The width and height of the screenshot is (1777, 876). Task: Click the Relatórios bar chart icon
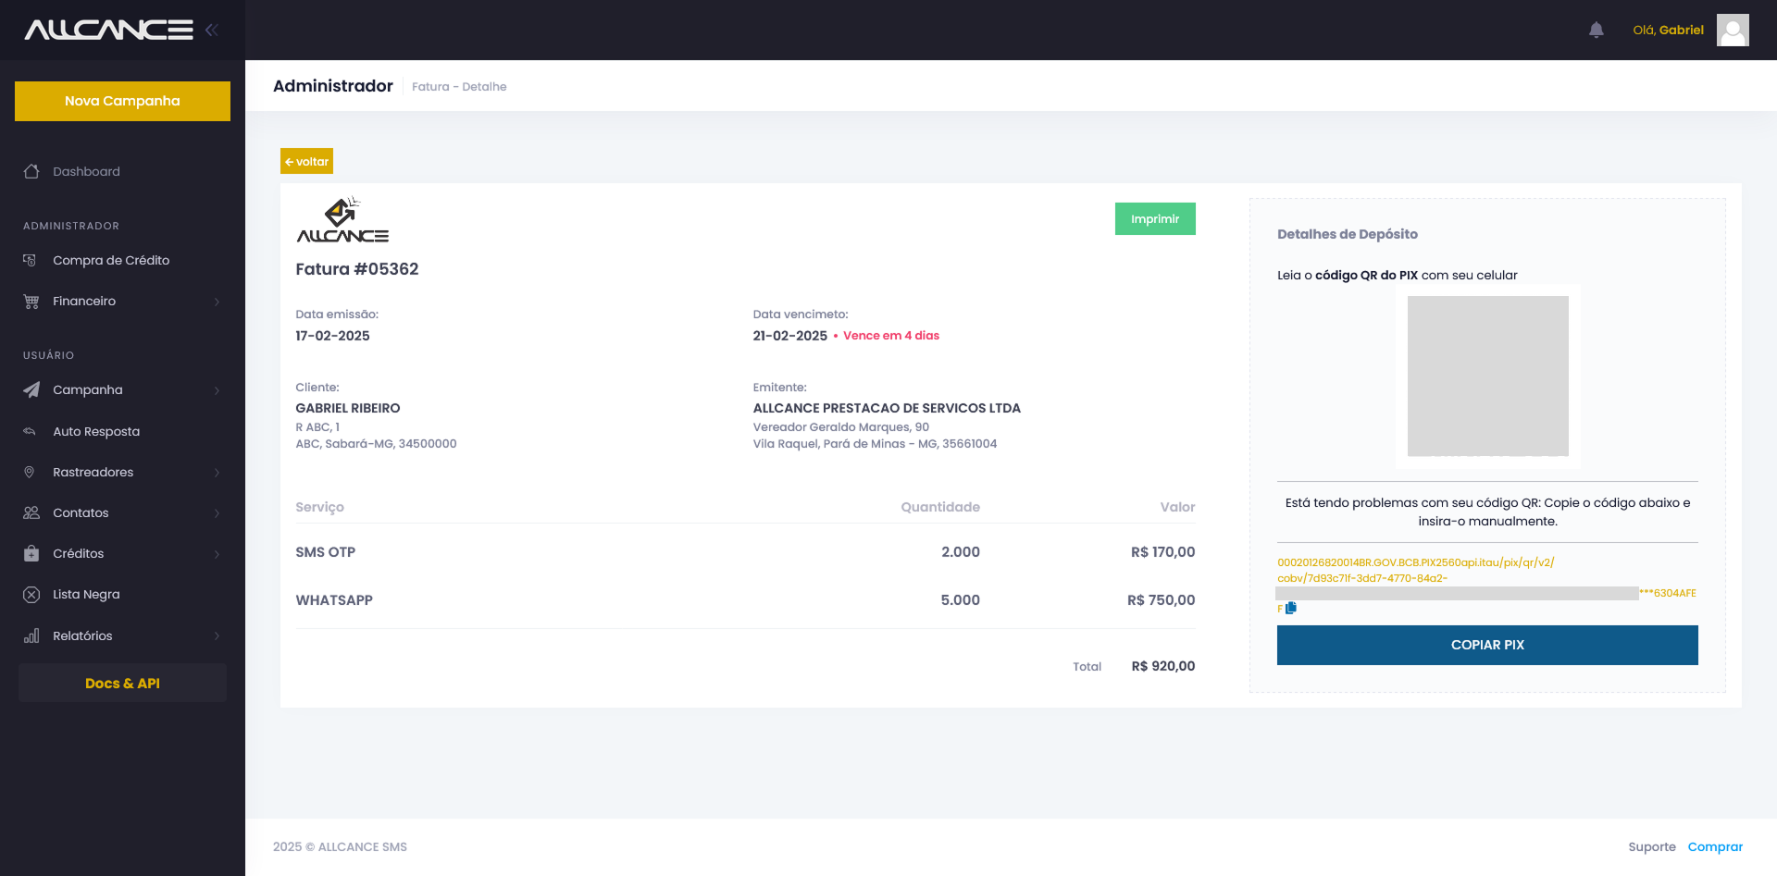tap(31, 635)
